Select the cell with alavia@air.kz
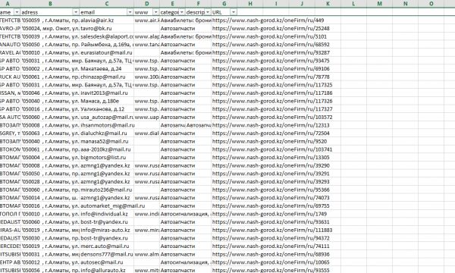455x273 pixels. (107, 20)
